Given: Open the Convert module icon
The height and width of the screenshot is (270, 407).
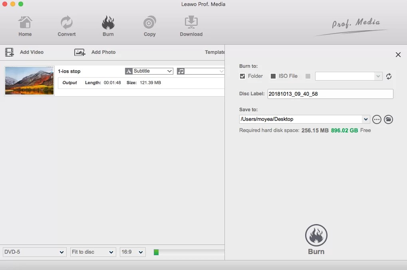Looking at the screenshot, I should pos(66,25).
